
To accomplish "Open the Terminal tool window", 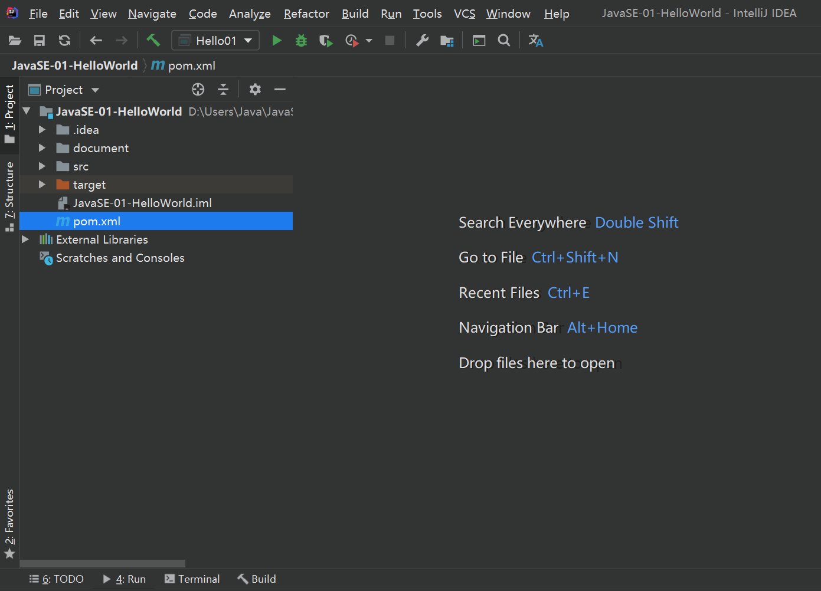I will tap(192, 579).
